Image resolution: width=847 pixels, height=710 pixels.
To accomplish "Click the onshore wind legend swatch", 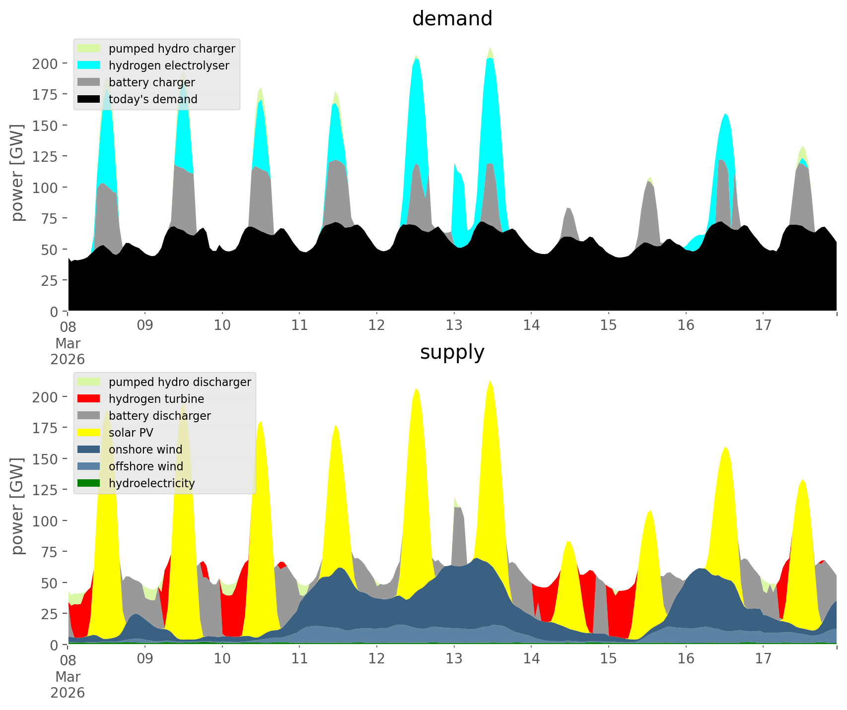I will click(89, 450).
